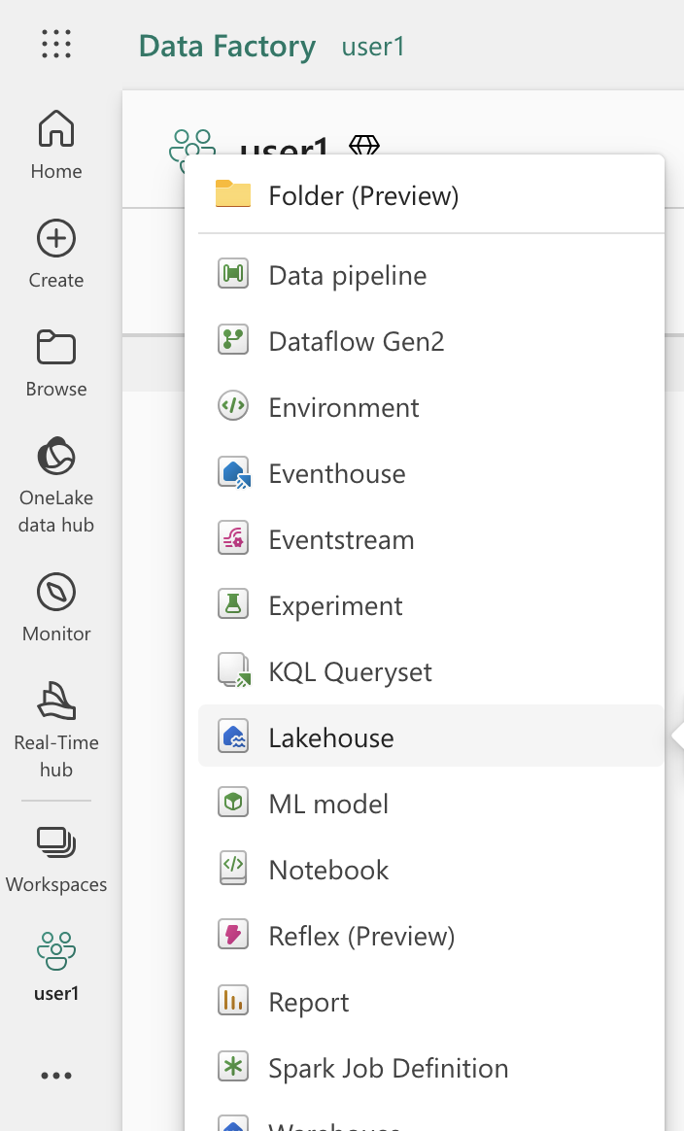This screenshot has height=1131, width=684.
Task: Select KQL Queryset entry
Action: (431, 671)
